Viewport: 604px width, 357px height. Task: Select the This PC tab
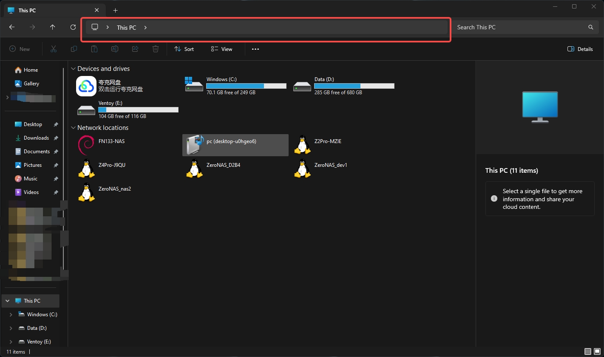pos(54,10)
